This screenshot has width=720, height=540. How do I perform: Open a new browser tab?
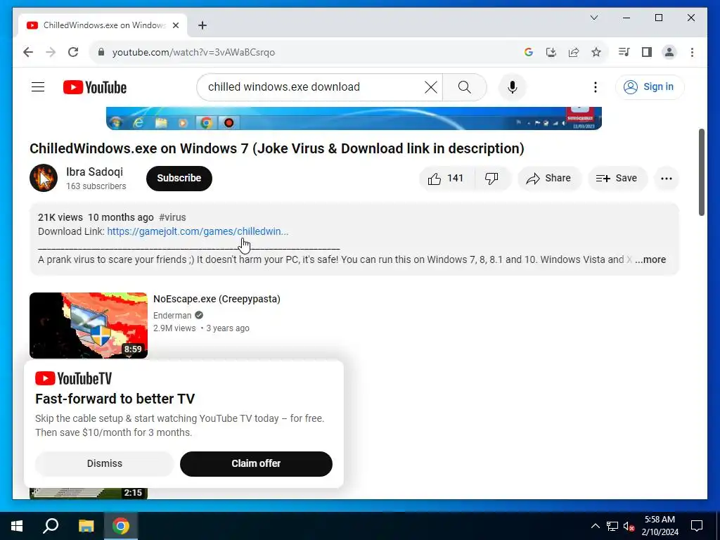[202, 25]
